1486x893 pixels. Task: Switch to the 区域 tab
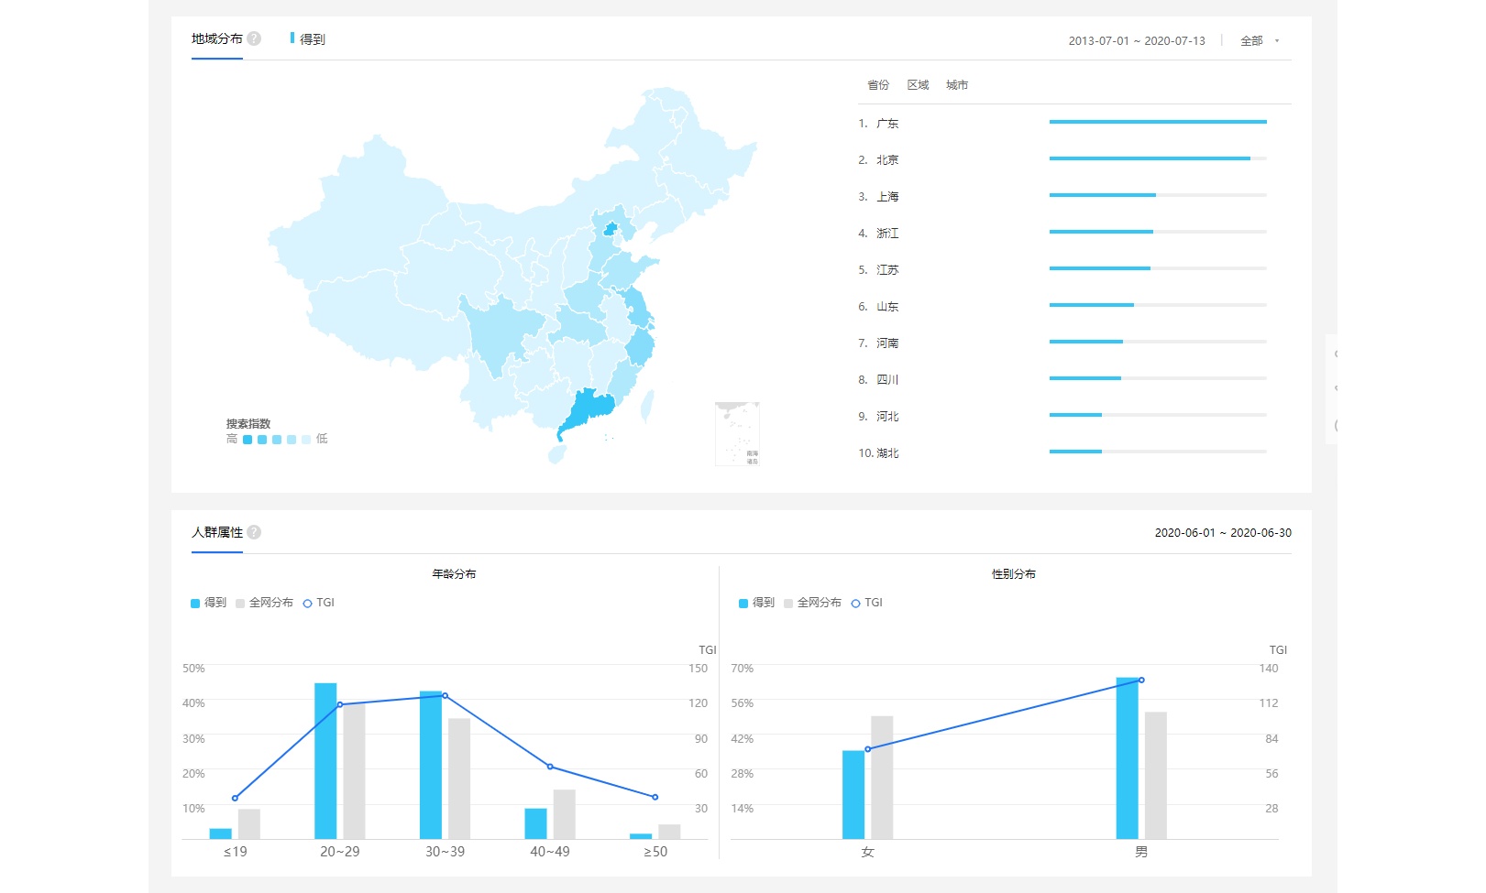pos(919,84)
